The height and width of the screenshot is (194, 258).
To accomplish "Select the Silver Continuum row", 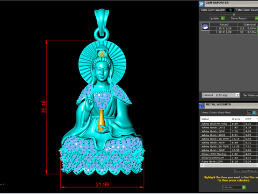I will click(229, 158).
